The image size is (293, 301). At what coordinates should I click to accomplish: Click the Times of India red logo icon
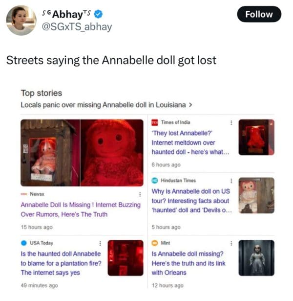pyautogui.click(x=155, y=122)
